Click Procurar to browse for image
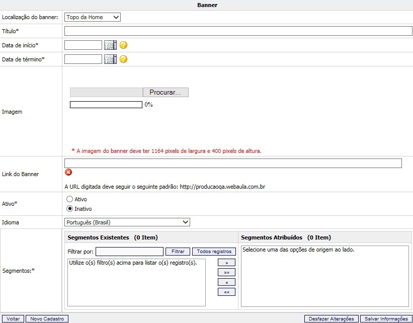Image resolution: width=413 pixels, height=323 pixels. click(x=166, y=93)
